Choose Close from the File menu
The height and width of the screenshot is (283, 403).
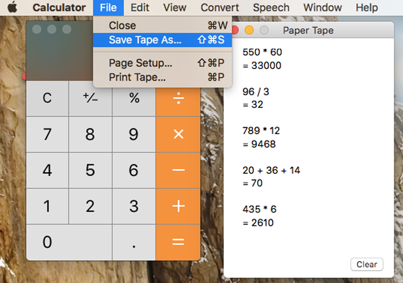pos(162,26)
